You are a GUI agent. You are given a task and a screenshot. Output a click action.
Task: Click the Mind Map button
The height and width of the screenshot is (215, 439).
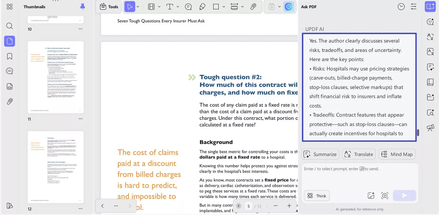pos(397,154)
